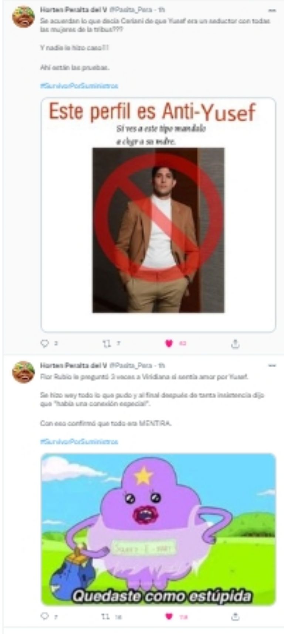Click the profile avatar of the first tweet

tap(23, 17)
